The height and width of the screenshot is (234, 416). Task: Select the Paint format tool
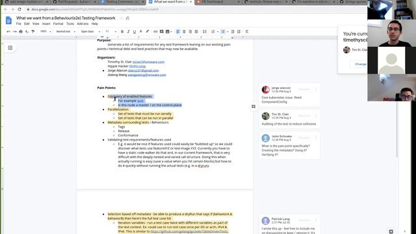tap(33, 32)
